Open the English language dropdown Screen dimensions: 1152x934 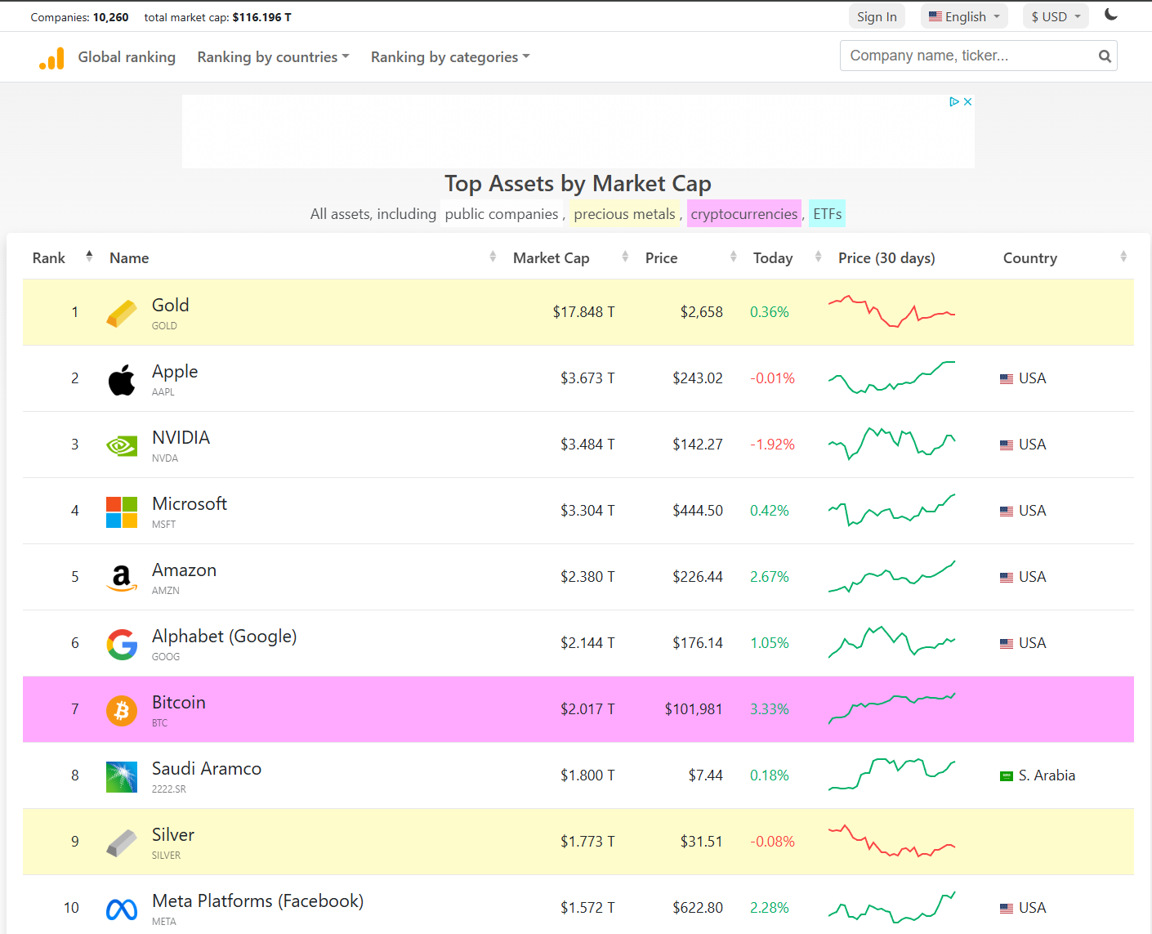click(x=964, y=16)
